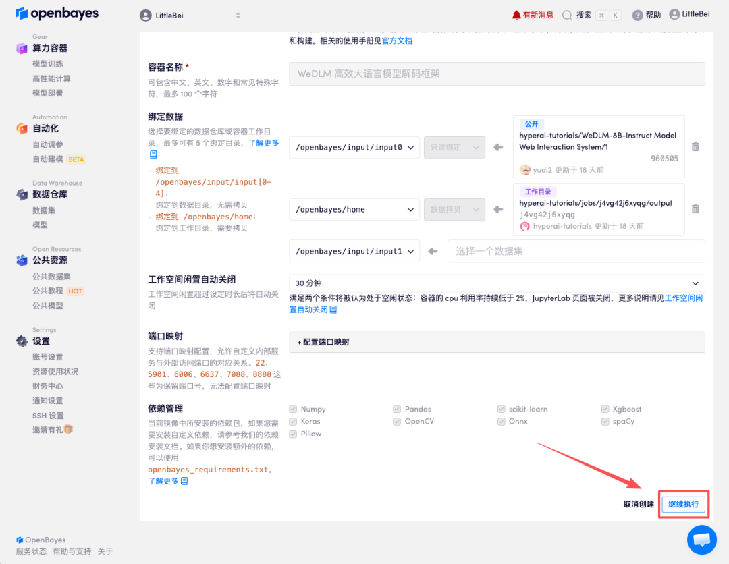The width and height of the screenshot is (729, 564).
Task: Toggle the spaCy checkbox
Action: pos(605,422)
